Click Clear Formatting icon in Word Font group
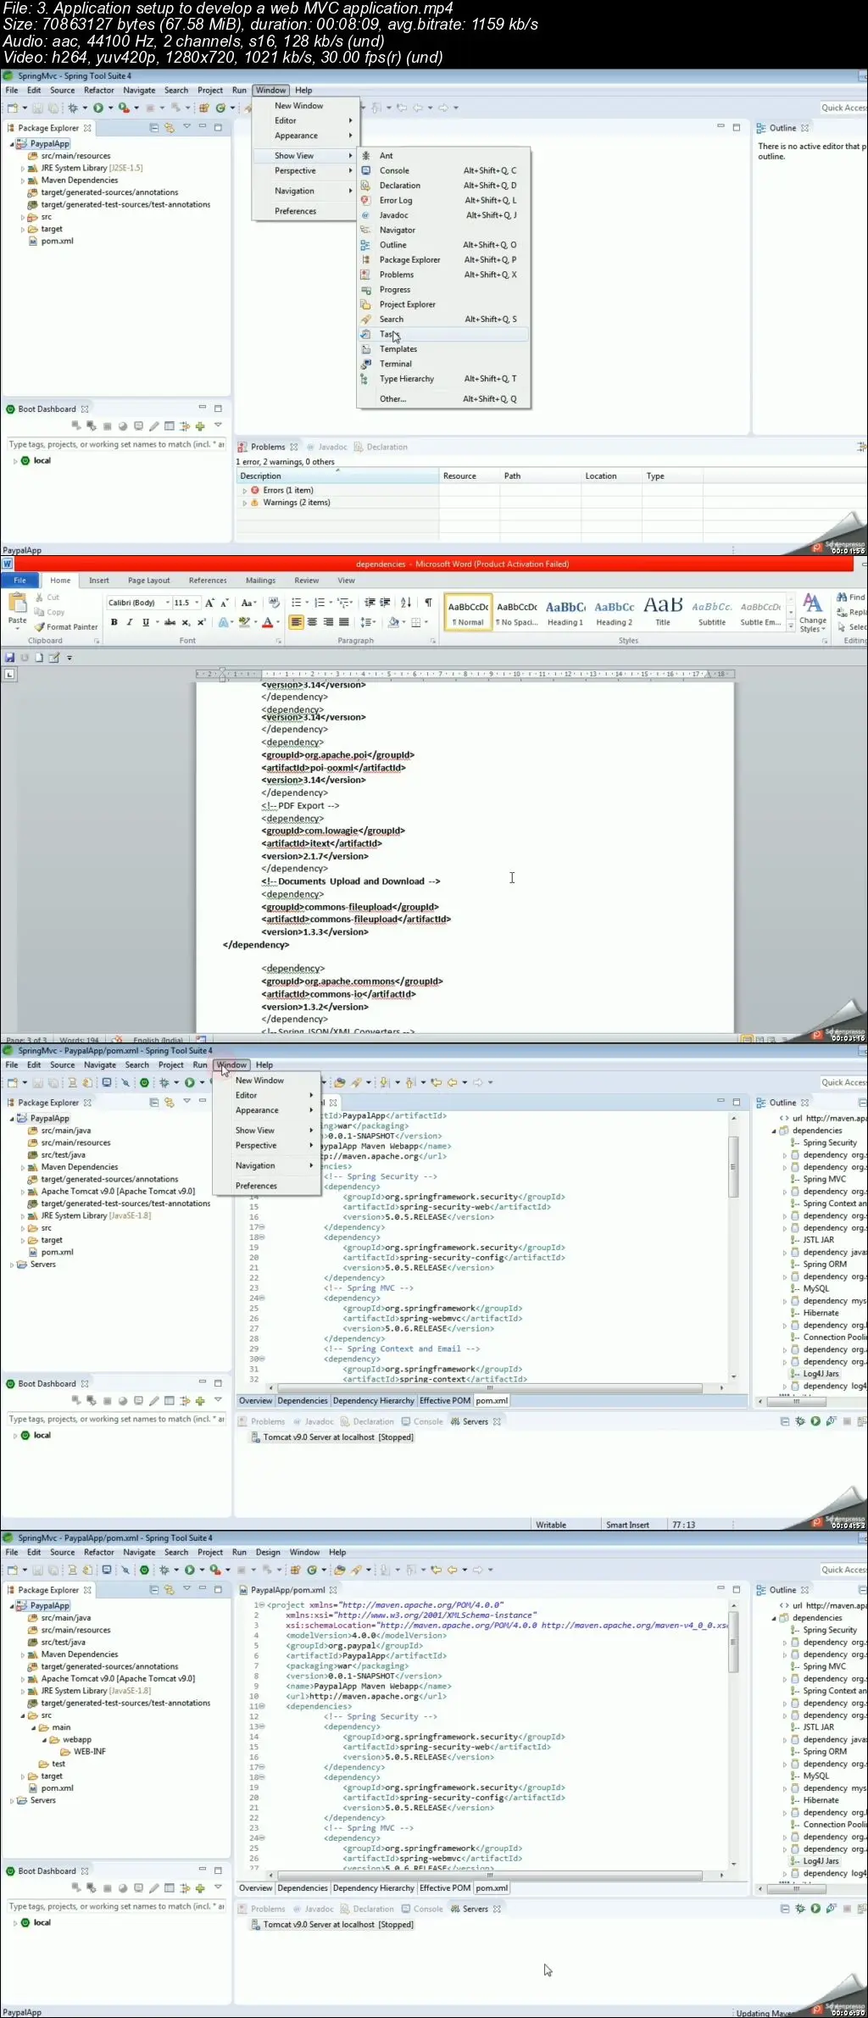 [274, 603]
